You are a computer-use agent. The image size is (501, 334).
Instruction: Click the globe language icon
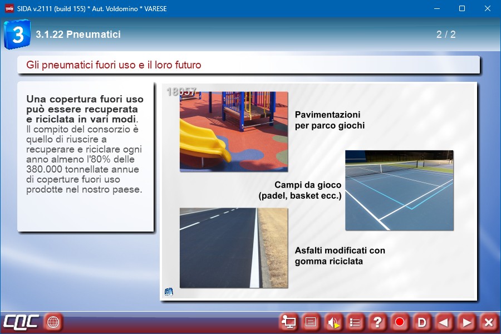point(53,322)
